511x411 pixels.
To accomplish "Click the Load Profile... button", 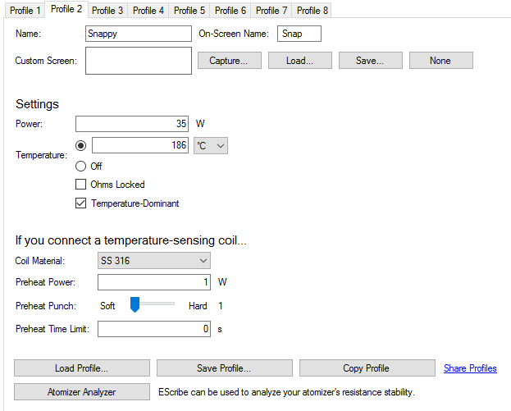I will coord(82,368).
